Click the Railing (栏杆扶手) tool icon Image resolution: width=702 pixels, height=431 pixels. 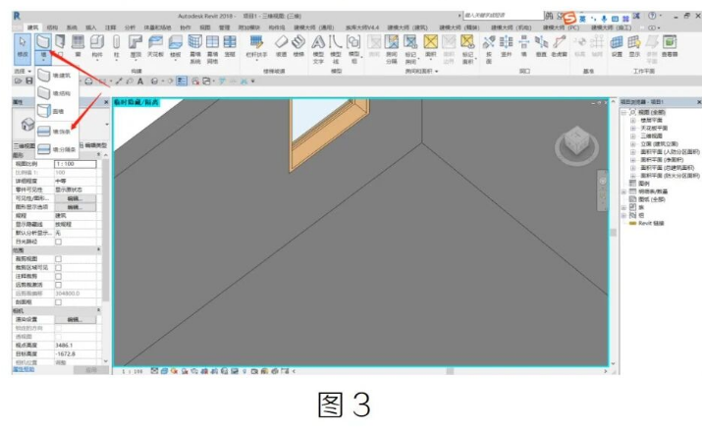pyautogui.click(x=256, y=42)
